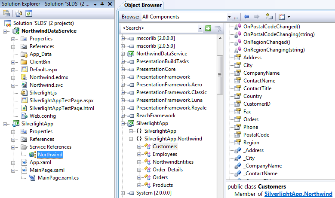Click the assembly list vertical scrollbar thumb
335x198 pixels.
click(220, 75)
